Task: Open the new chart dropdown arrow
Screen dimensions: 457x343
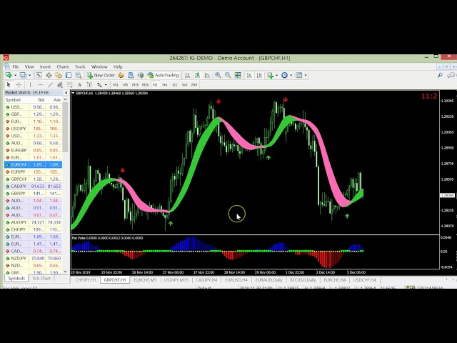Action: tap(14, 75)
